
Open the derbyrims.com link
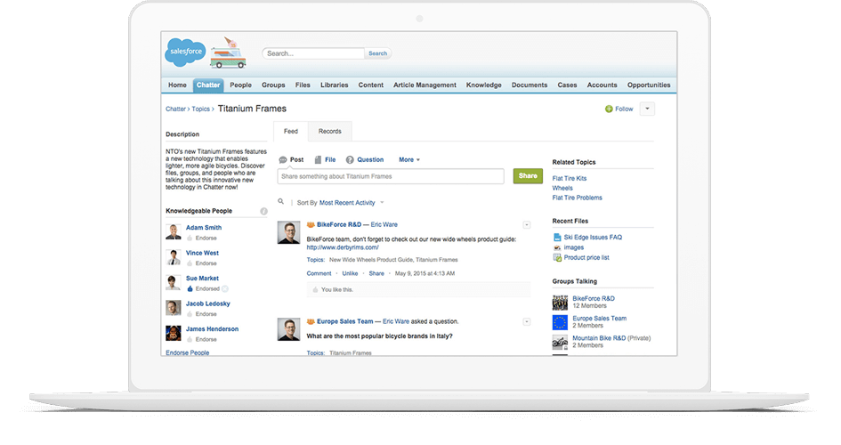(343, 247)
